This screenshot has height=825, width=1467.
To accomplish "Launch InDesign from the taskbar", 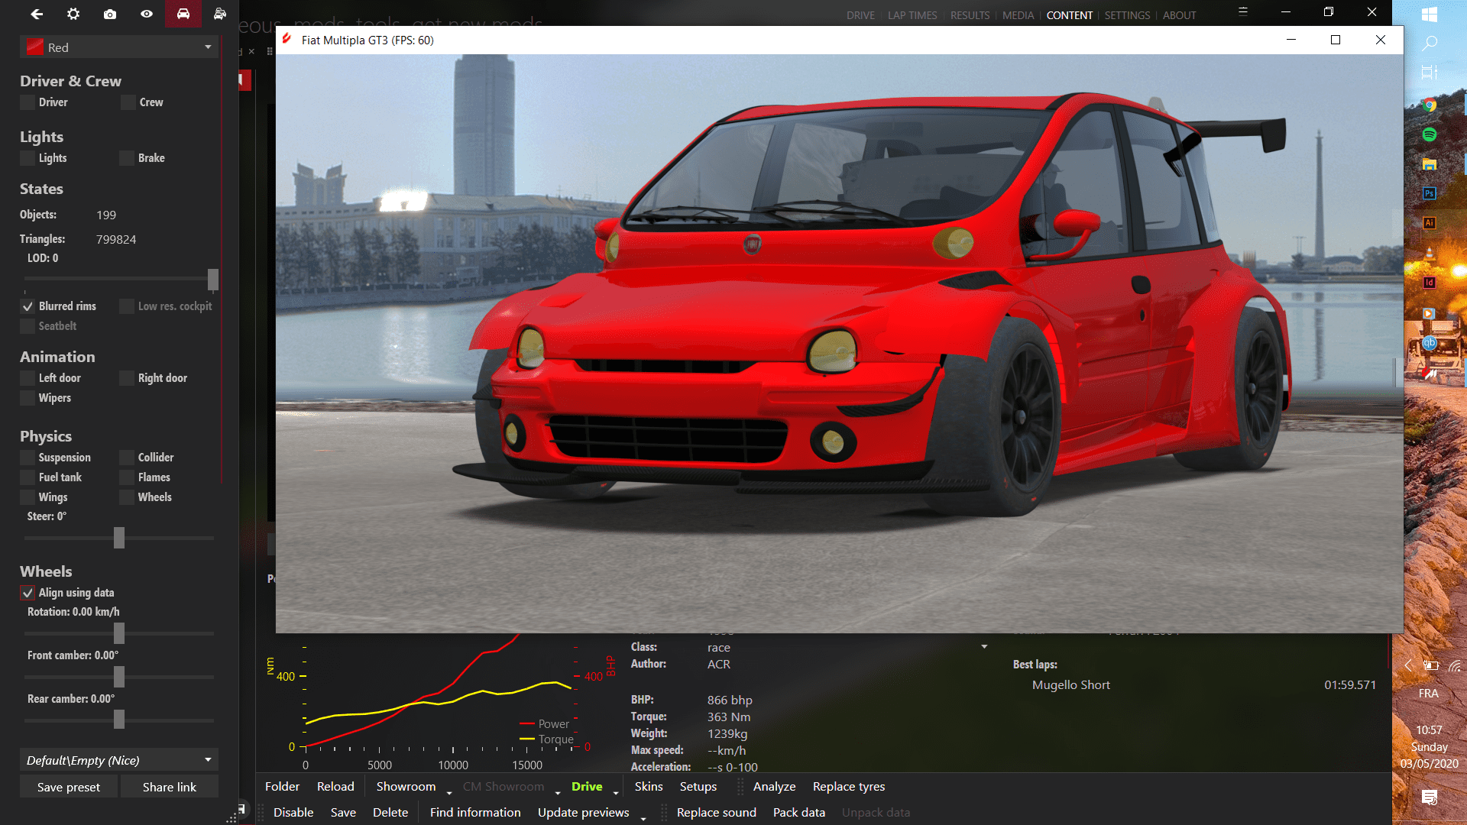I will point(1430,283).
